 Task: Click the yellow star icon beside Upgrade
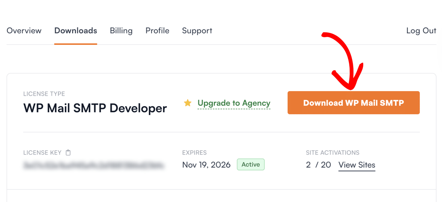188,103
